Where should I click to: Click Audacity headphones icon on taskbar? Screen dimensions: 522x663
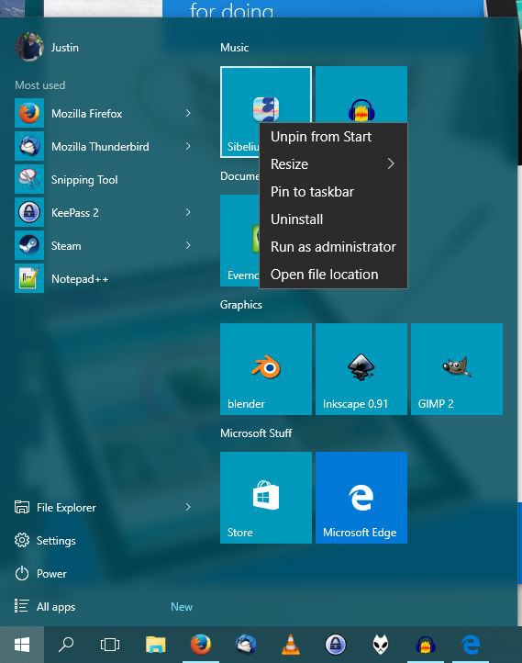tap(426, 645)
